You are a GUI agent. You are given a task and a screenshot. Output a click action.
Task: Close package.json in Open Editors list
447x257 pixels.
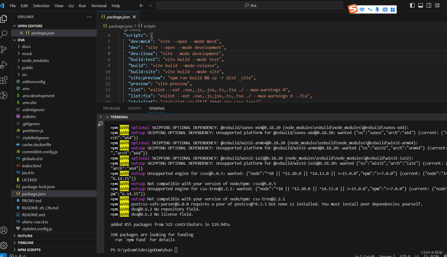tap(21, 33)
